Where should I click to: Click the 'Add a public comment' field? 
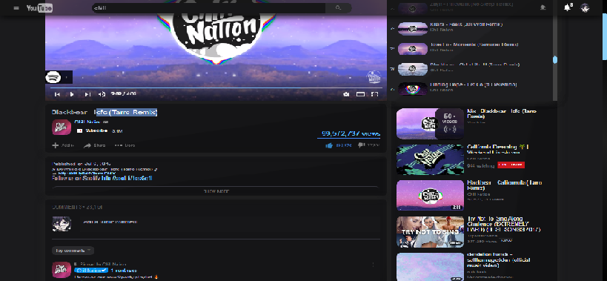click(230, 222)
